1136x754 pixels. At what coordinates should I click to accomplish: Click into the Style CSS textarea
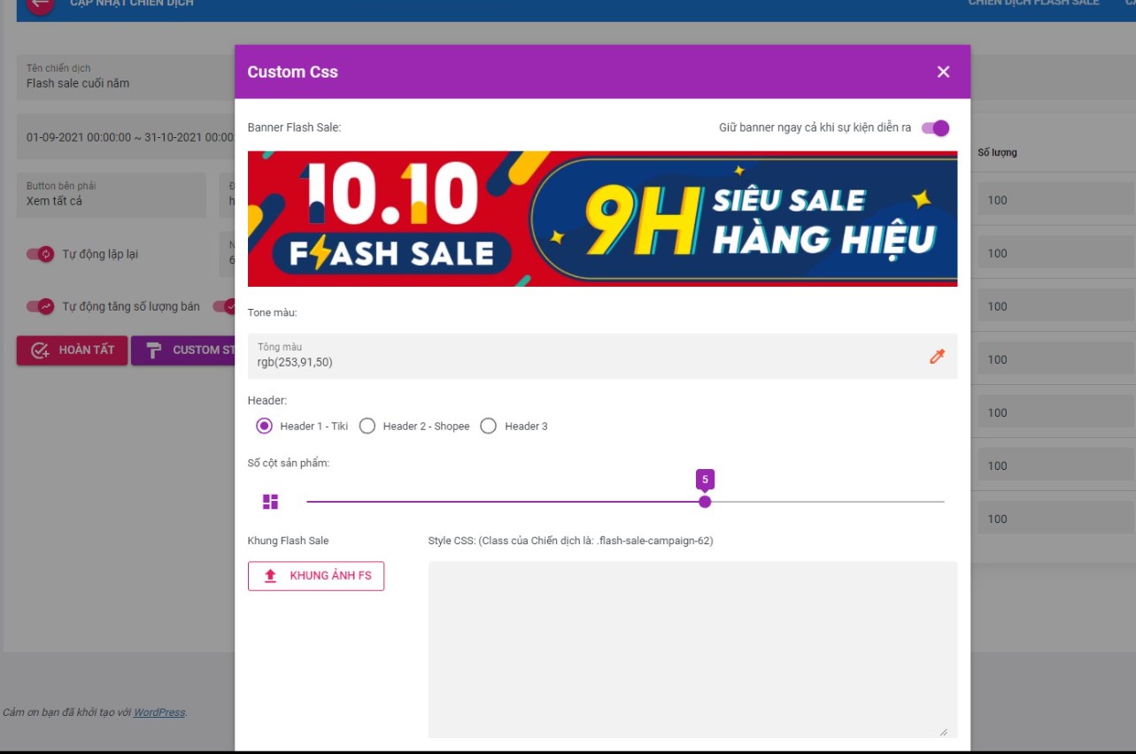(x=692, y=650)
